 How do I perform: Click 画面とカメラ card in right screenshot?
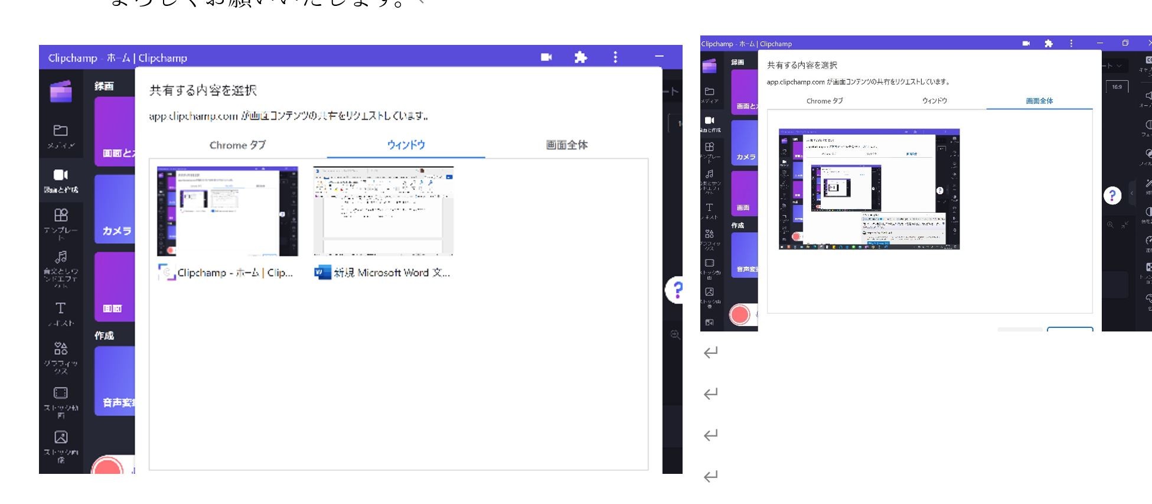[745, 92]
